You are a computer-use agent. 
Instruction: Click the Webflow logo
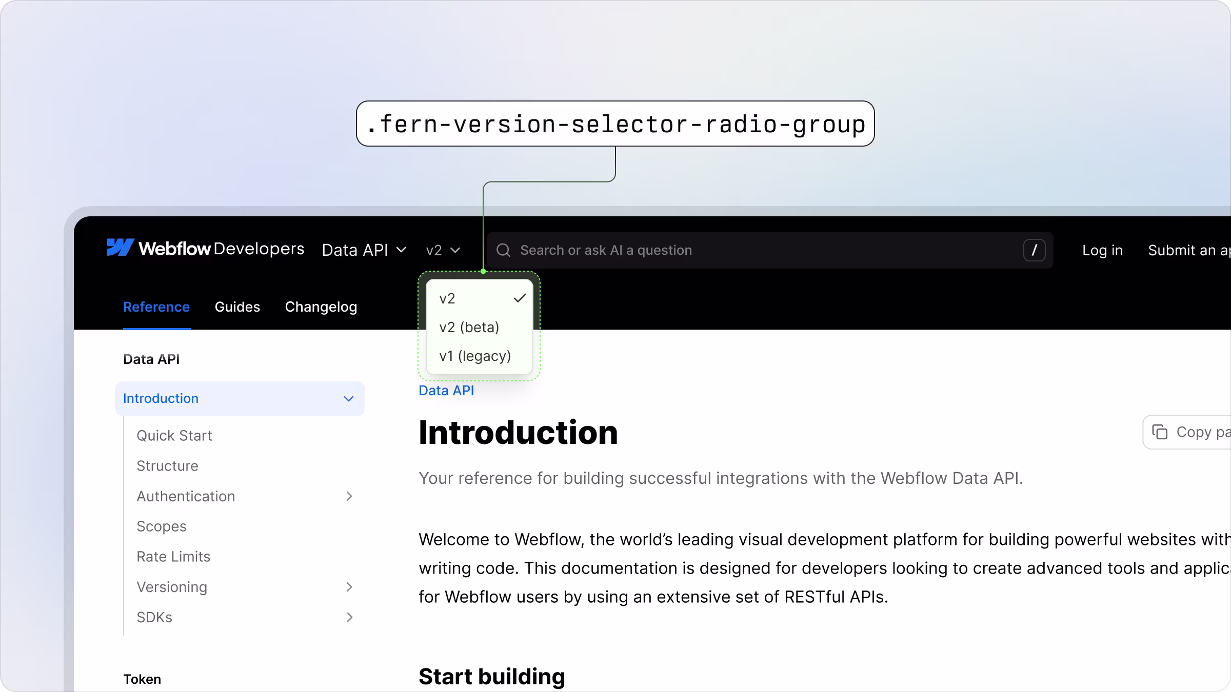(119, 249)
